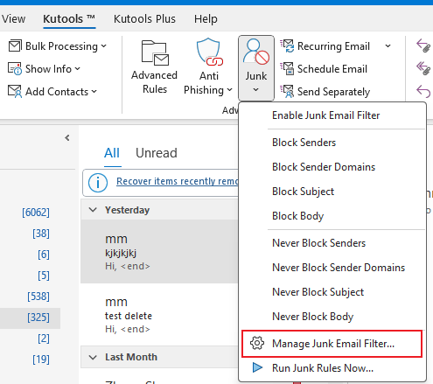Viewport: 433px width, 384px height.
Task: Click the Junk dropdown chevron
Action: coord(255,89)
